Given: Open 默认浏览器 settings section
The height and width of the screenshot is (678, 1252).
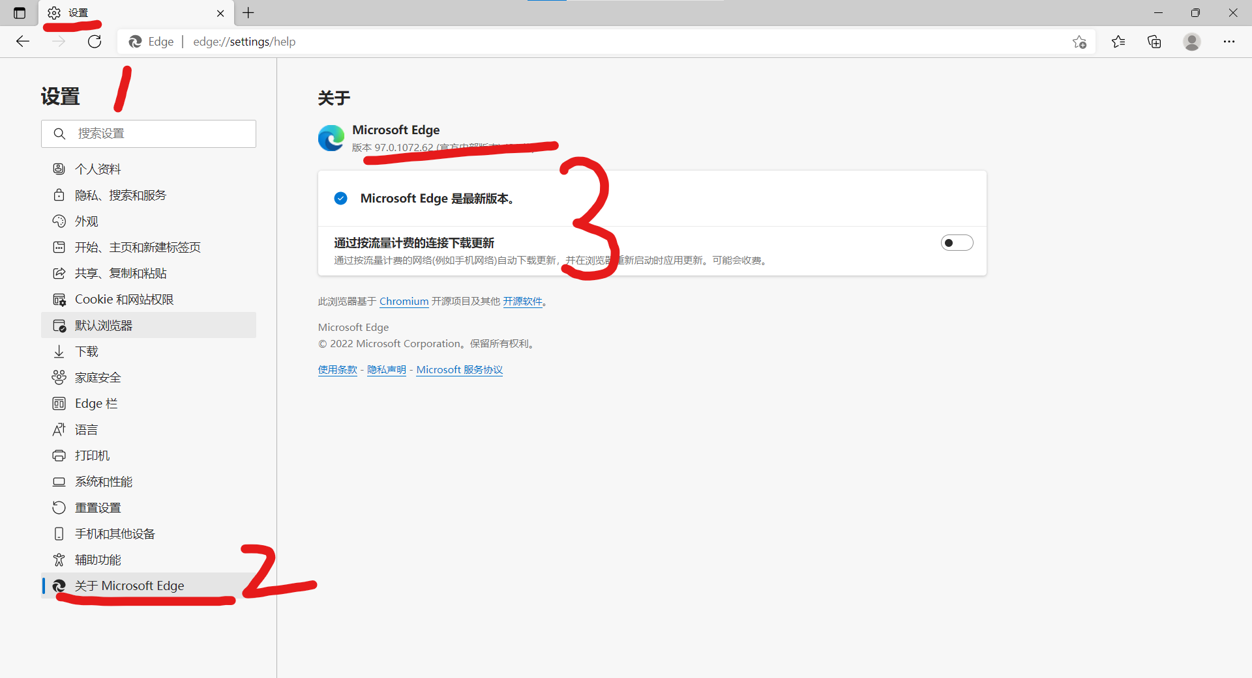Looking at the screenshot, I should (x=104, y=326).
